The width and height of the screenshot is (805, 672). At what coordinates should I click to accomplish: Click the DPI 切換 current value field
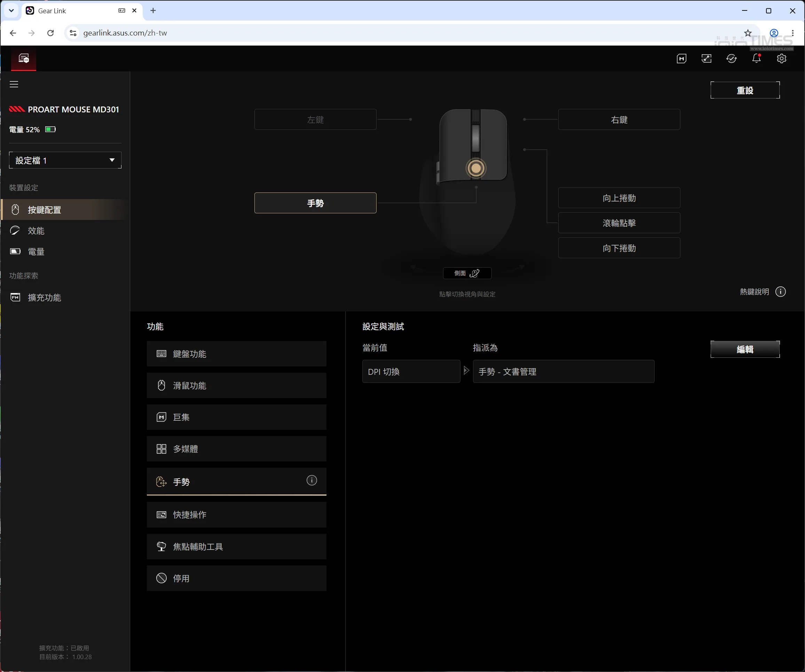point(411,371)
